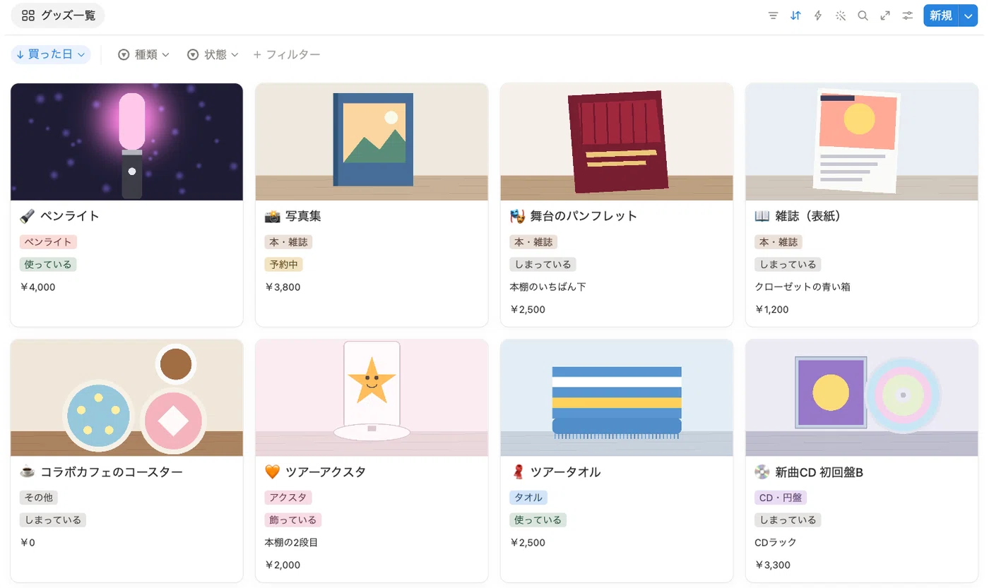The width and height of the screenshot is (989, 588).
Task: Click the 舞台のパンフレット card title
Action: click(x=584, y=216)
